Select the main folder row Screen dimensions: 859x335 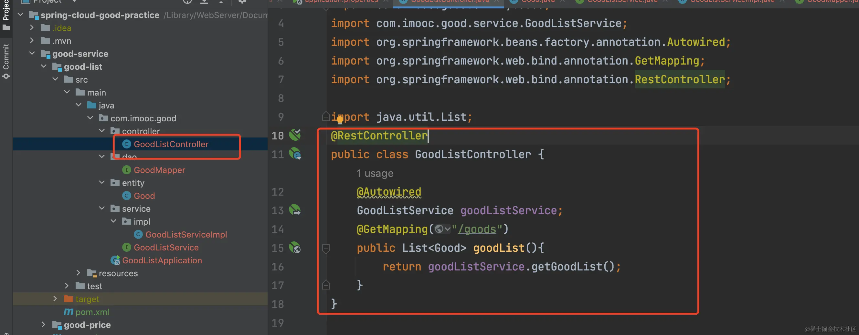pos(140,92)
